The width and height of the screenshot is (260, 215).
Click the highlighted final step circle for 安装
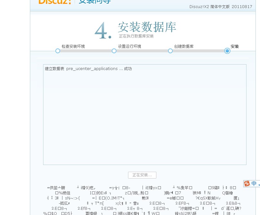pyautogui.click(x=227, y=51)
